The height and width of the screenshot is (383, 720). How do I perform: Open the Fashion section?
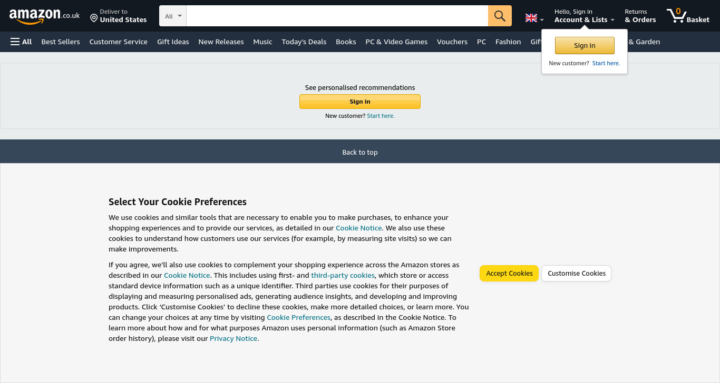tap(508, 42)
